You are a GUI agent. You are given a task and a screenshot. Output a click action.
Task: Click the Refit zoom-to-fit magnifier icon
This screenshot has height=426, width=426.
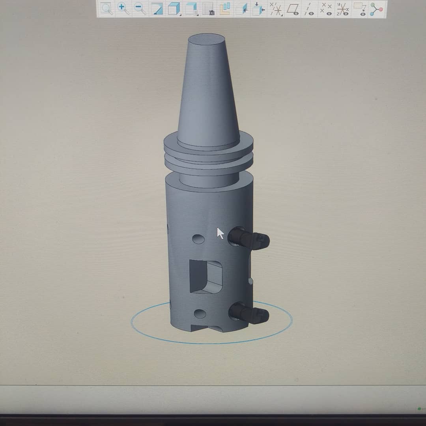pyautogui.click(x=106, y=9)
